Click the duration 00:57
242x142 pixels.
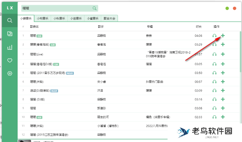[198, 82]
